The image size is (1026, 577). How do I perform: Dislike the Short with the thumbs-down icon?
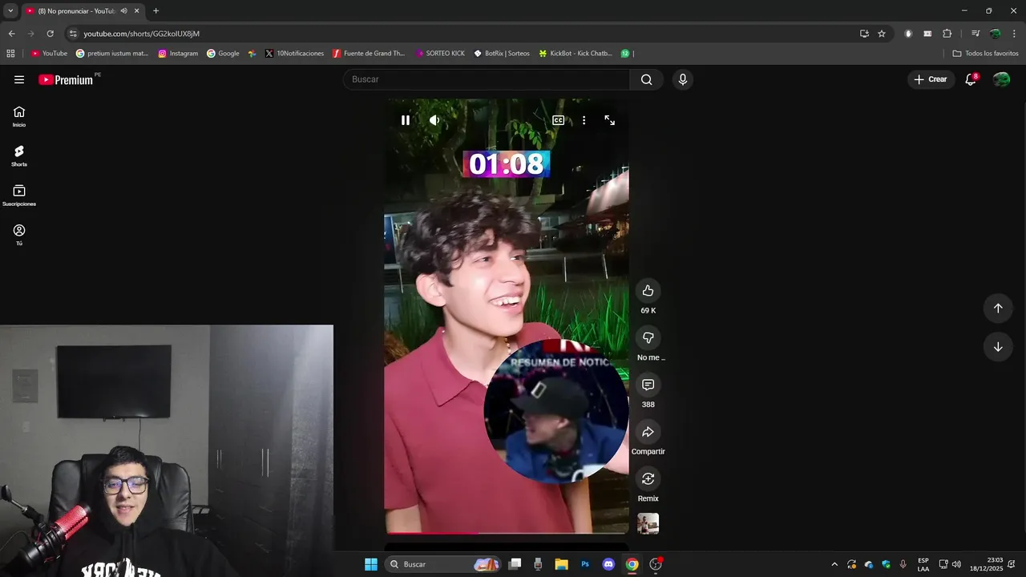(648, 337)
